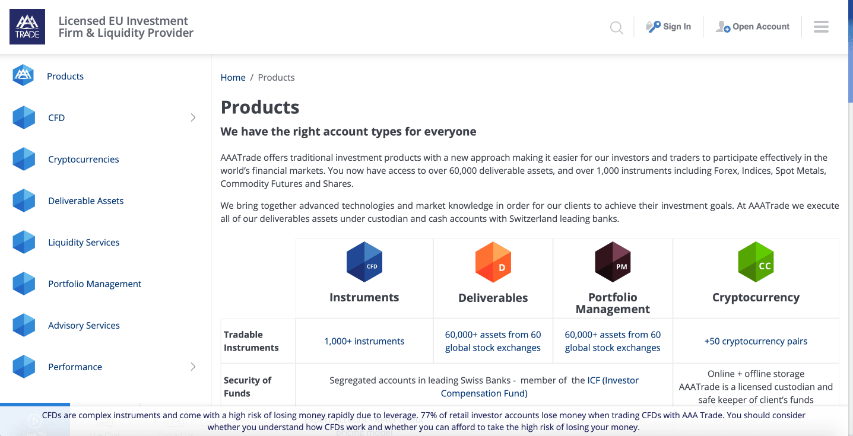The width and height of the screenshot is (853, 436).
Task: Click the green CC hexagon icon
Action: 756,262
